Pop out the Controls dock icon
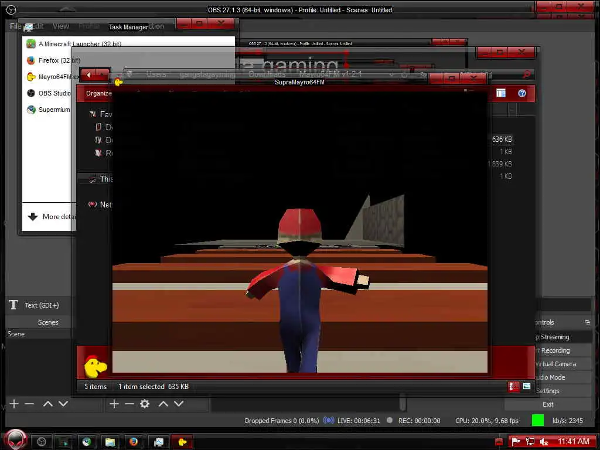Image resolution: width=600 pixels, height=450 pixels. coord(587,322)
